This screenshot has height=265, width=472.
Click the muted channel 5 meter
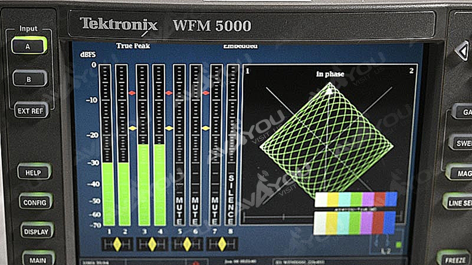(179, 145)
